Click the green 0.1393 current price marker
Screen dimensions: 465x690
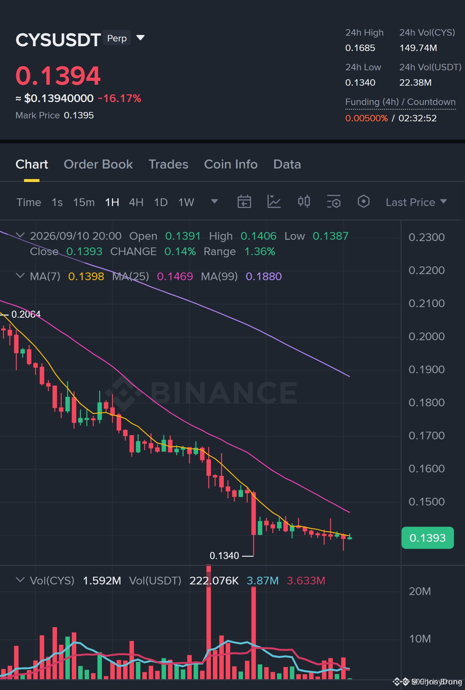[x=427, y=538]
